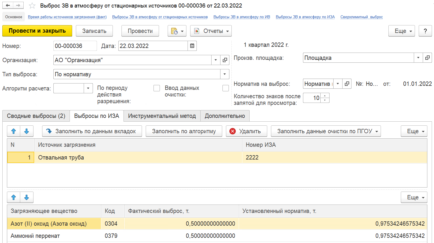Move substance row down in lower table

point(27,197)
